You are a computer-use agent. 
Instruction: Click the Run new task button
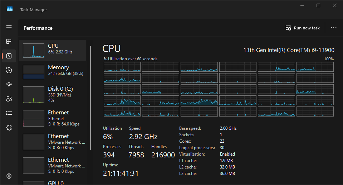tap(303, 28)
